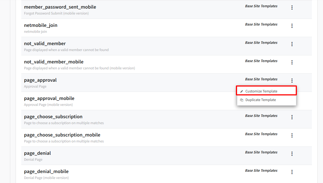Open the member_password_sent_mobile three-dot menu
The image size is (323, 183).
292,8
